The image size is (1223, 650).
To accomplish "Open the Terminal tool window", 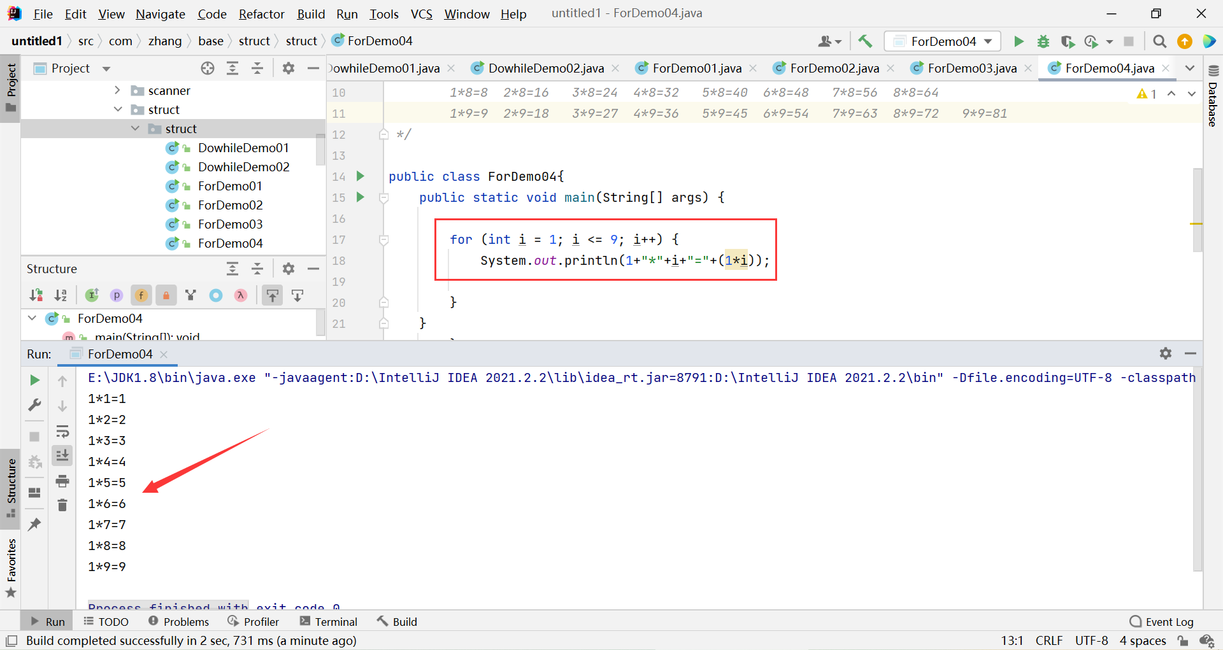I will tap(329, 621).
